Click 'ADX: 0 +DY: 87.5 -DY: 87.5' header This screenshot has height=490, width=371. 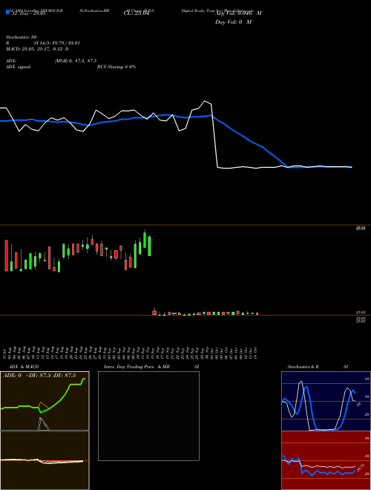tap(39, 376)
